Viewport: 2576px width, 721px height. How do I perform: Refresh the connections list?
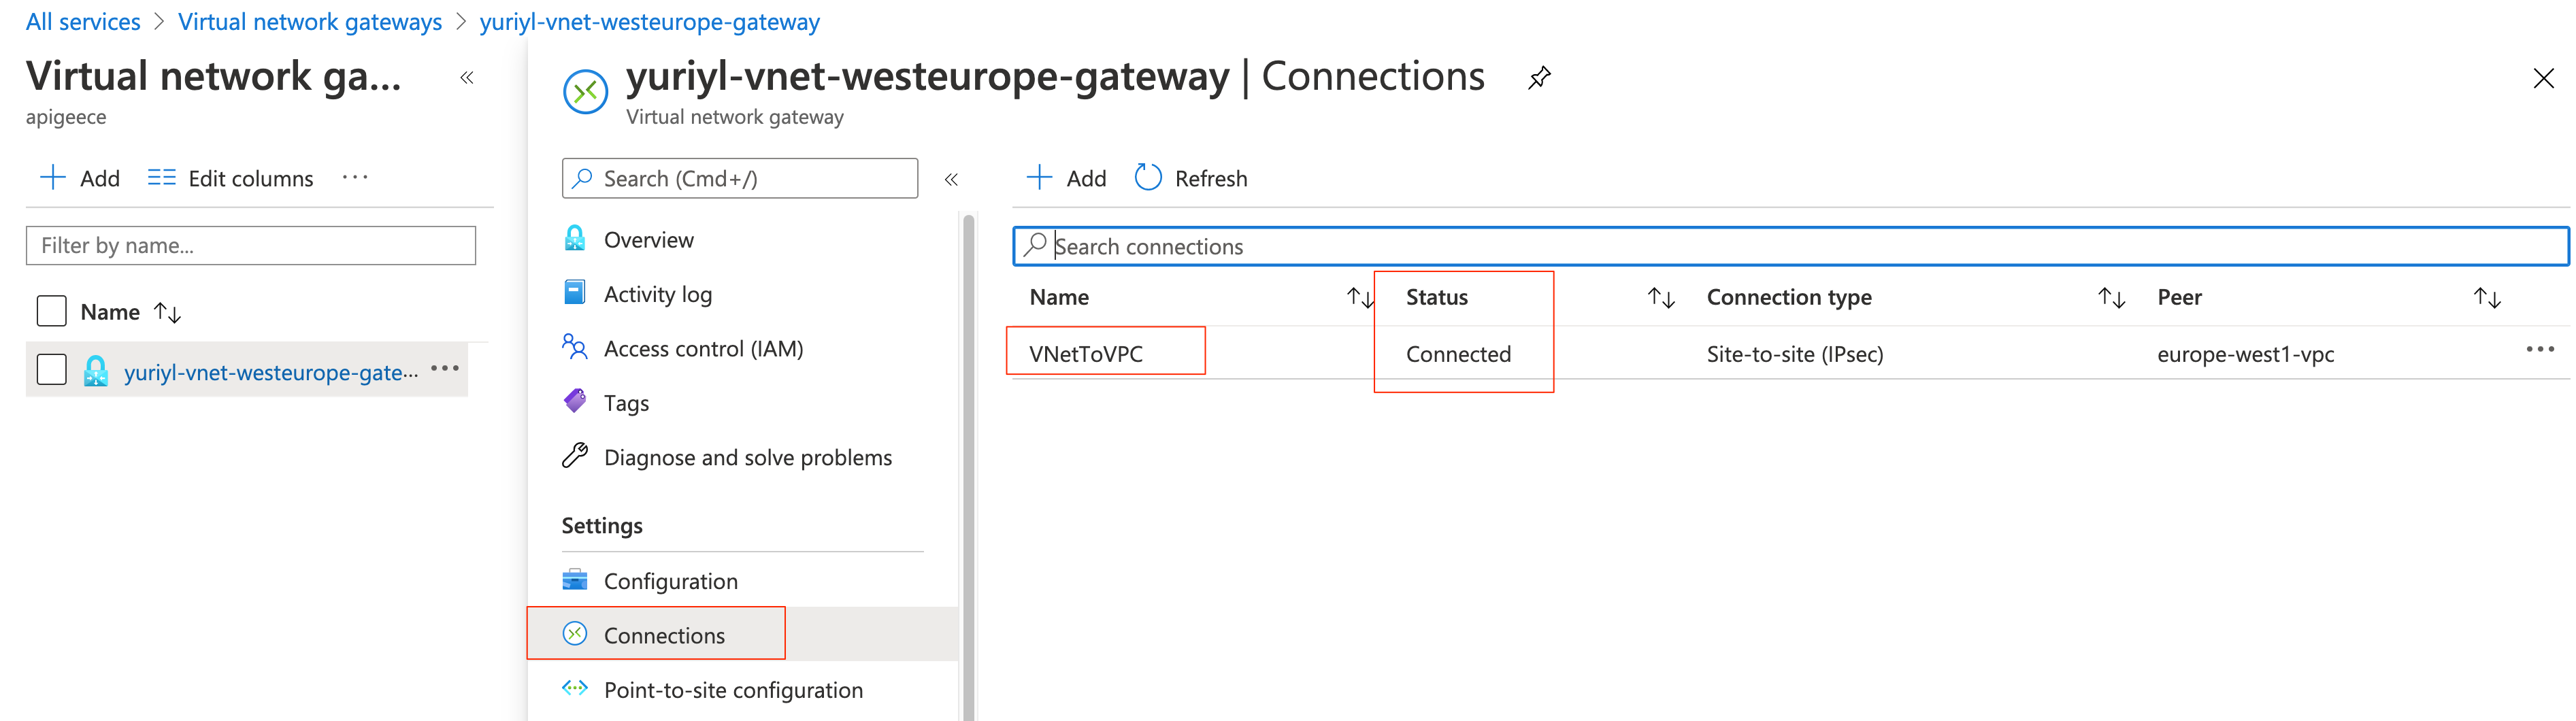1191,178
